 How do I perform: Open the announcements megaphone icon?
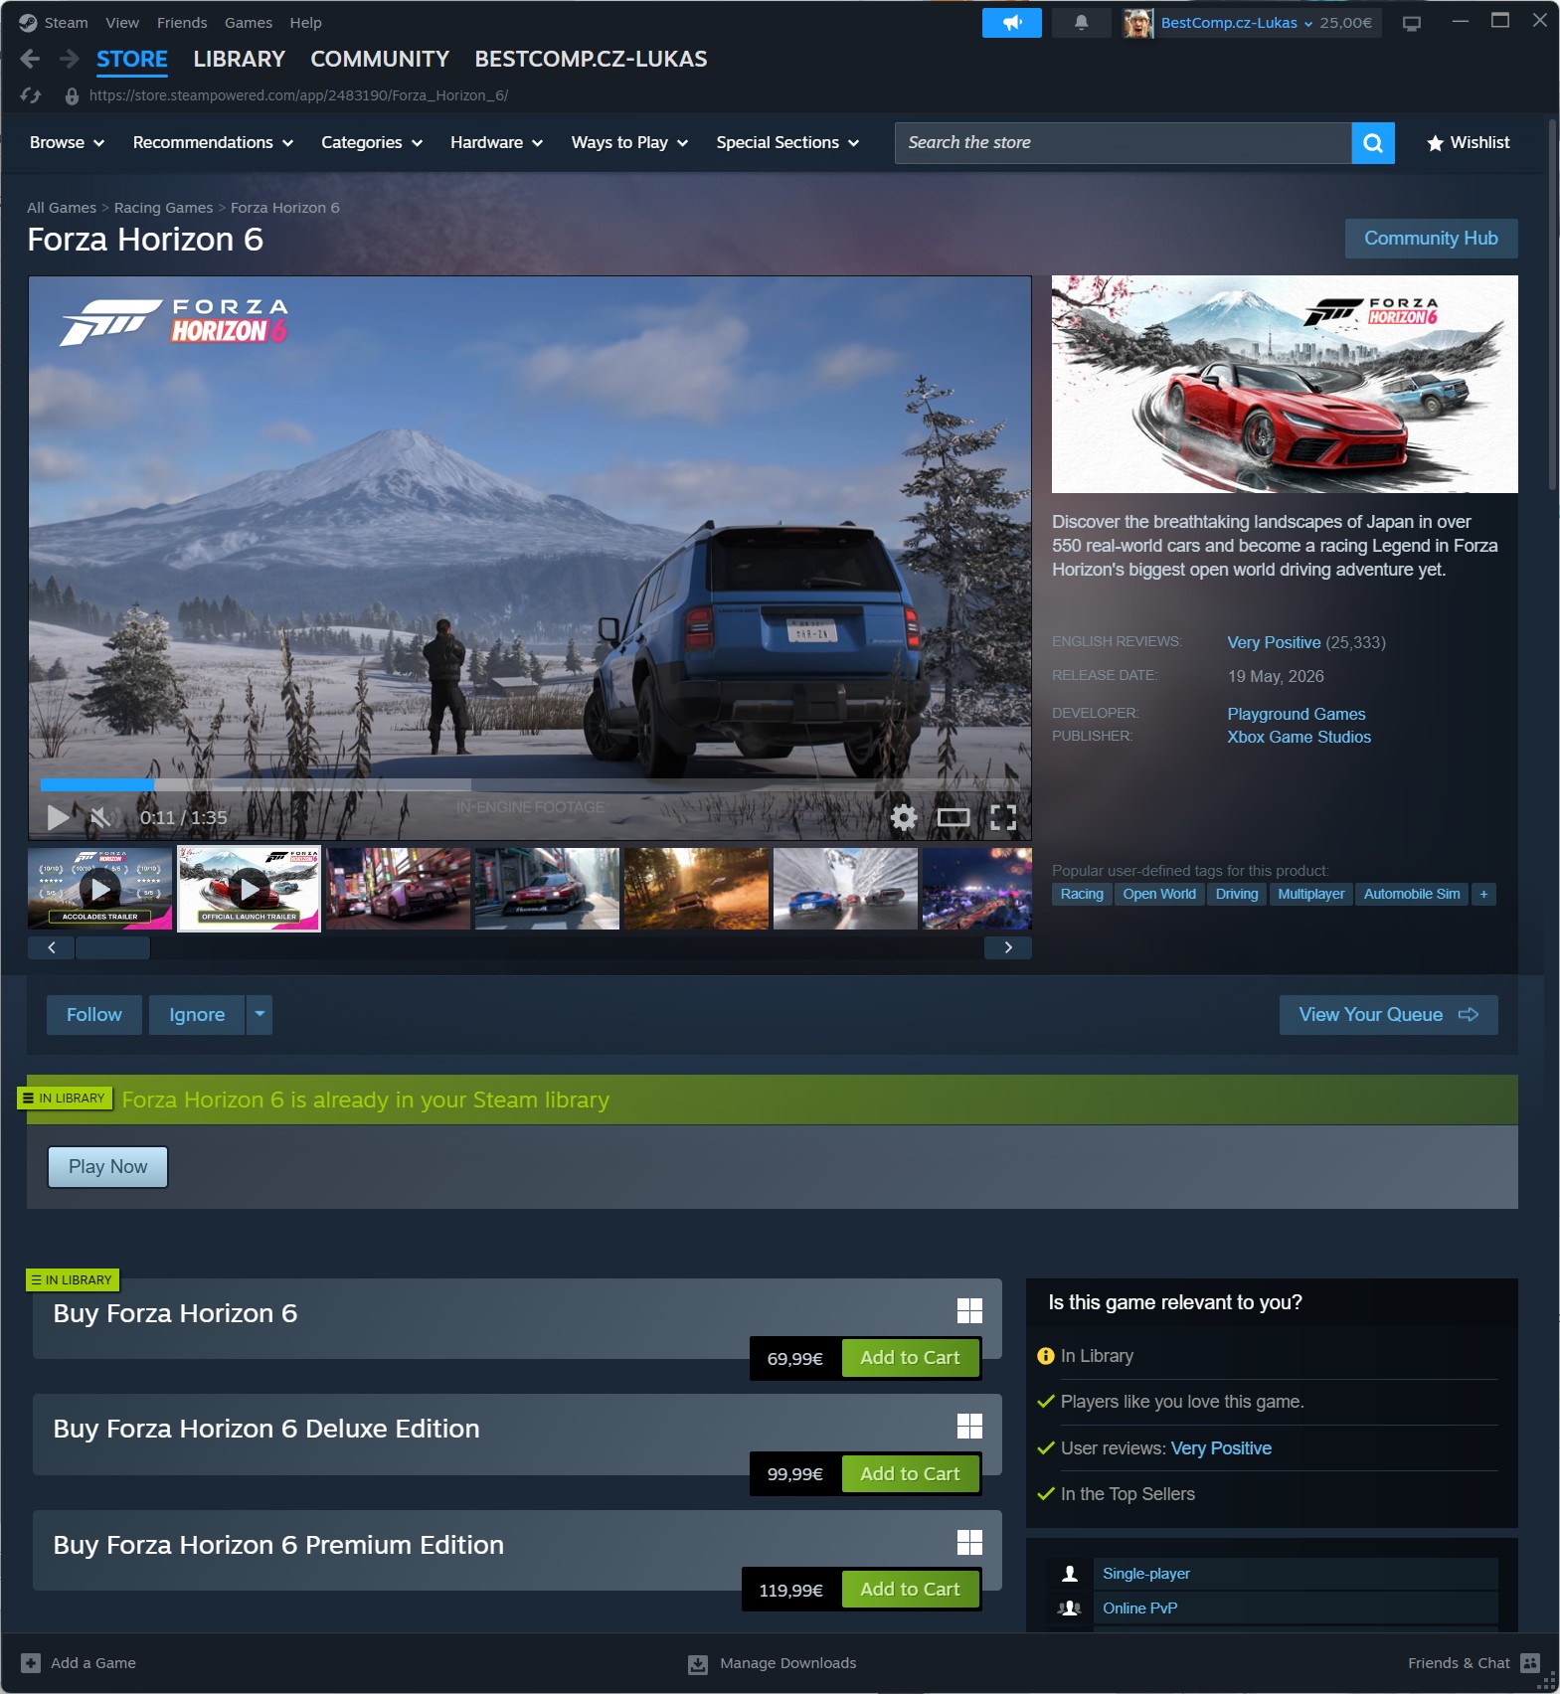(1011, 22)
